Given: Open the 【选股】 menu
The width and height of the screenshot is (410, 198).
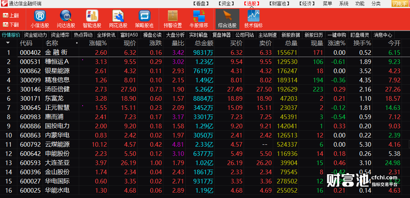Looking at the screenshot, I should pos(251,4).
